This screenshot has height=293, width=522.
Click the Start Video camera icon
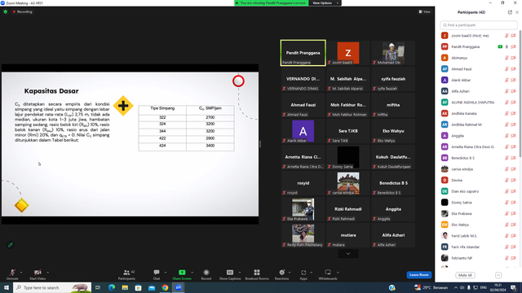point(38,273)
